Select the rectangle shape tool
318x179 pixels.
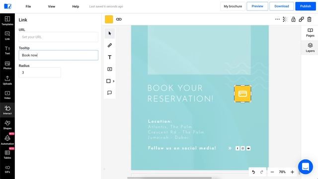(108, 81)
